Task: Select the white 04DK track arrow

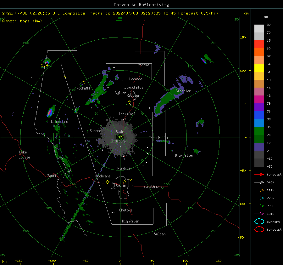Action: coord(259,182)
